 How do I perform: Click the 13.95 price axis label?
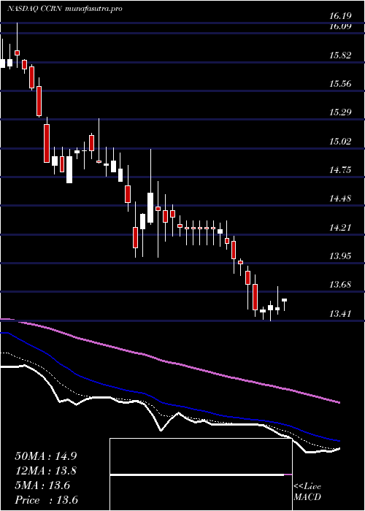(x=340, y=255)
